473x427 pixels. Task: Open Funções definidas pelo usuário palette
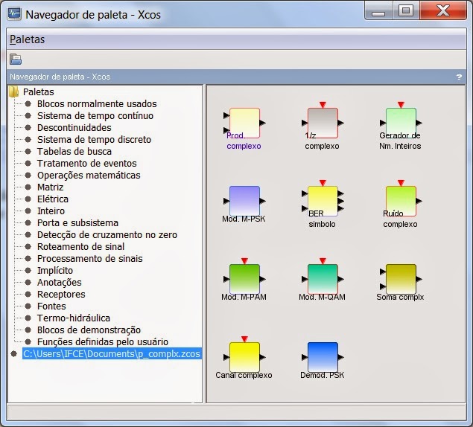click(103, 342)
